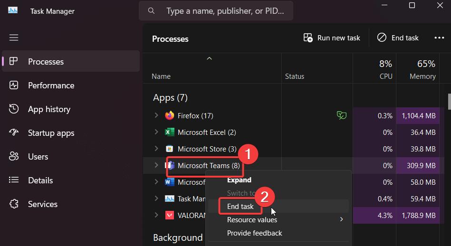Viewport: 451px width, 246px height.
Task: Click the Microsoft Excel icon
Action: tap(170, 132)
